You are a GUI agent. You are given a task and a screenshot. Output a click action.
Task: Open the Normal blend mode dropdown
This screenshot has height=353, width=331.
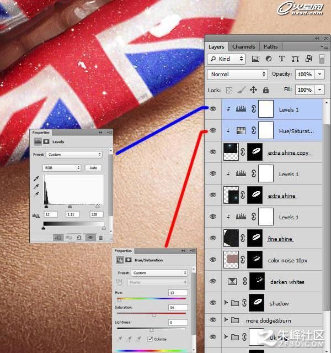click(237, 74)
